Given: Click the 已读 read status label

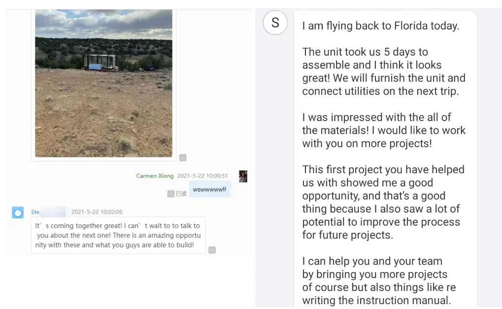Looking at the screenshot, I should (x=181, y=194).
